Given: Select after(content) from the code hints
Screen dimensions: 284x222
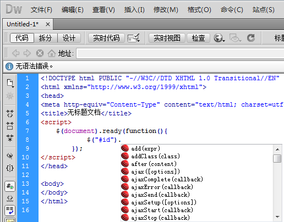Looking at the screenshot, I should 196,164.
